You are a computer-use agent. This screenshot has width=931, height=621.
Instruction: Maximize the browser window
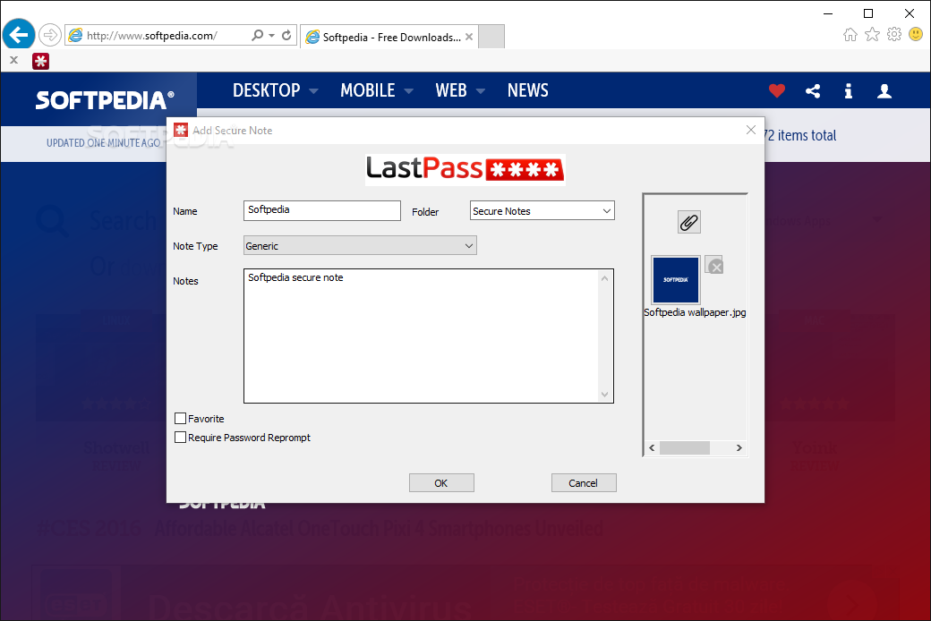coord(868,13)
